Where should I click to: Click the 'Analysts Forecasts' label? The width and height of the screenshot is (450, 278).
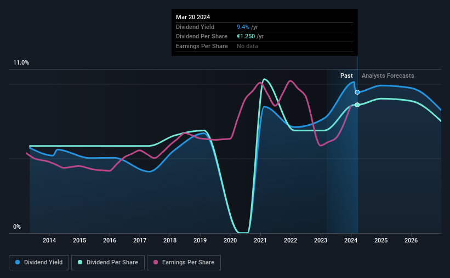pyautogui.click(x=388, y=76)
